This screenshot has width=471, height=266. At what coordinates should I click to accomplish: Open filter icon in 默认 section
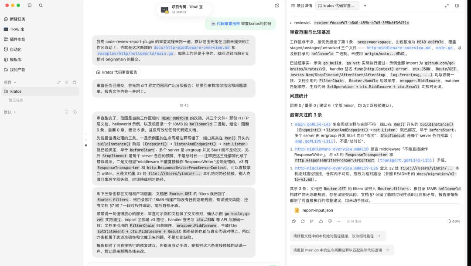(67, 112)
